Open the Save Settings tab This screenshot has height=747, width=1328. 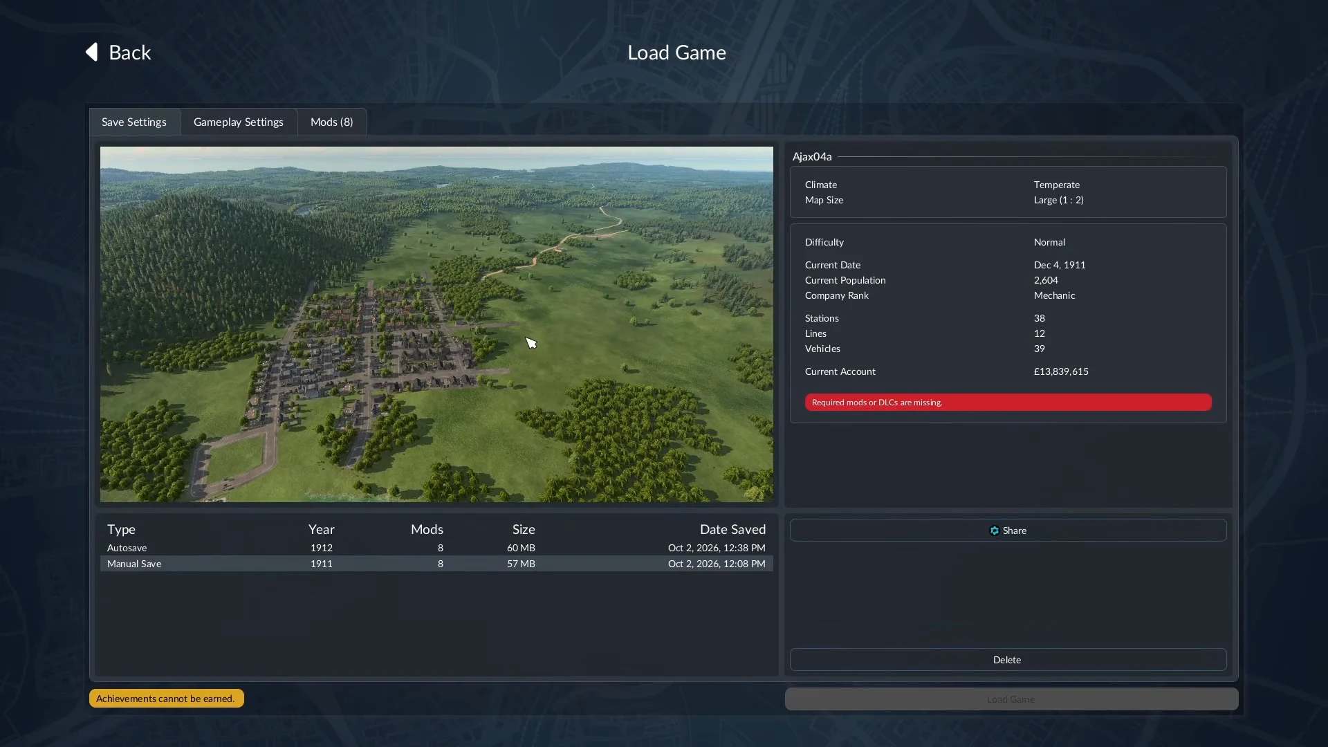pos(134,122)
